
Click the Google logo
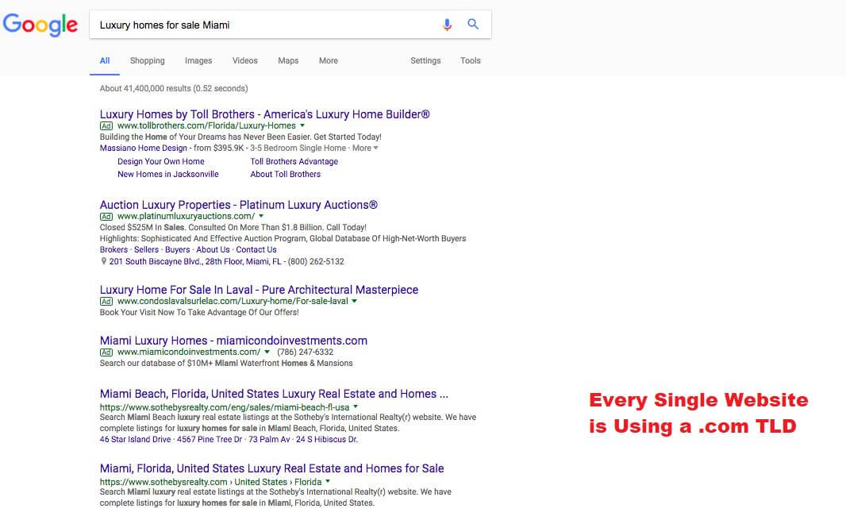point(40,25)
